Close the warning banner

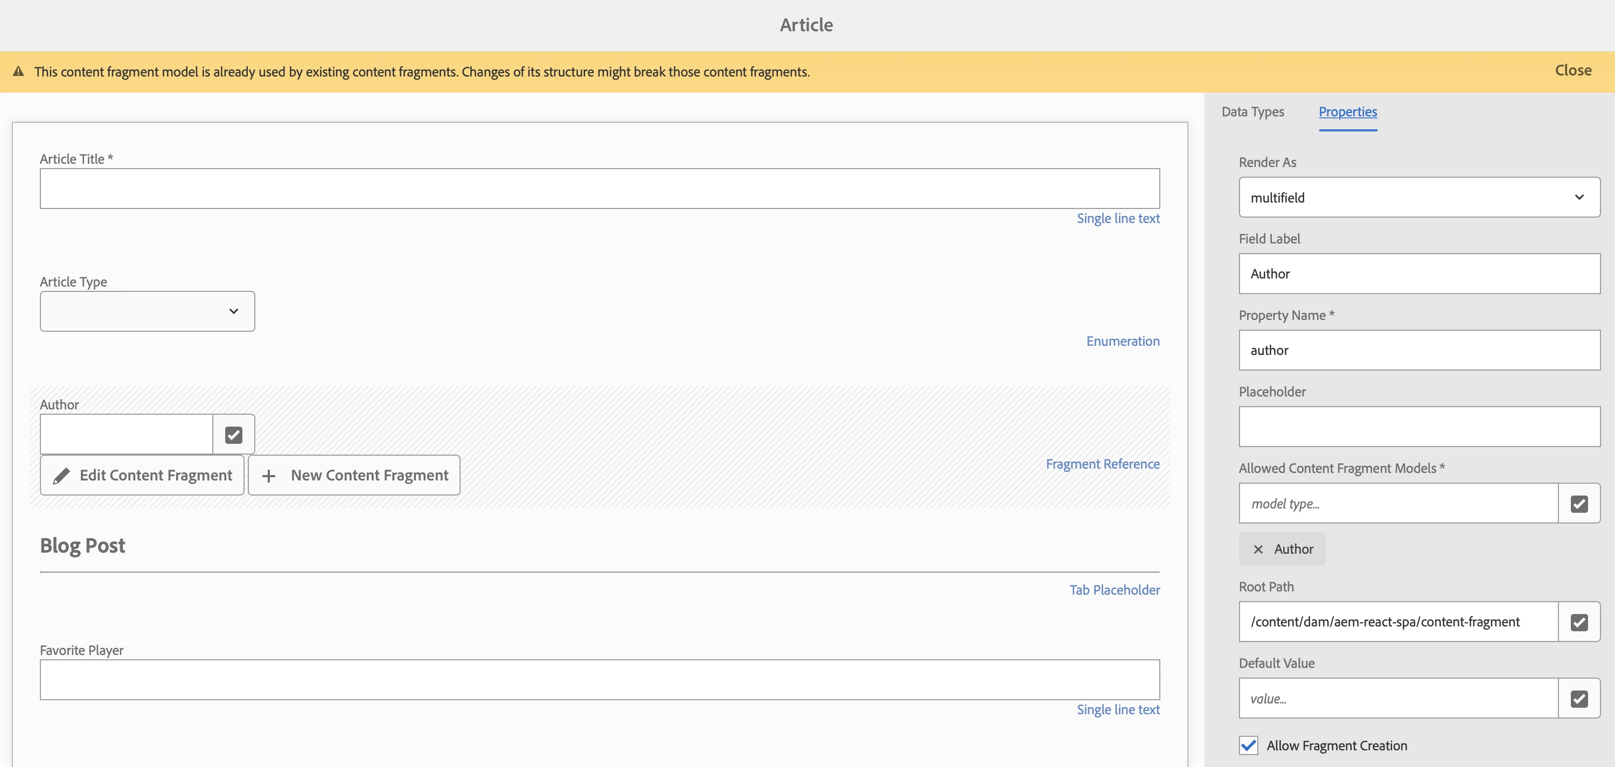(1572, 70)
